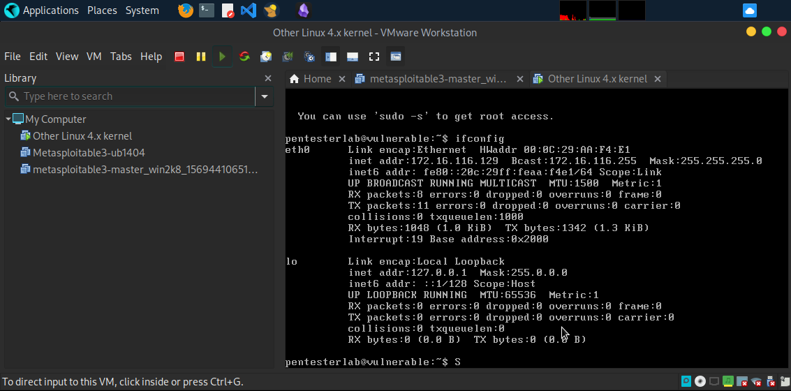Power off VM with red stop icon
The image size is (791, 391).
179,57
